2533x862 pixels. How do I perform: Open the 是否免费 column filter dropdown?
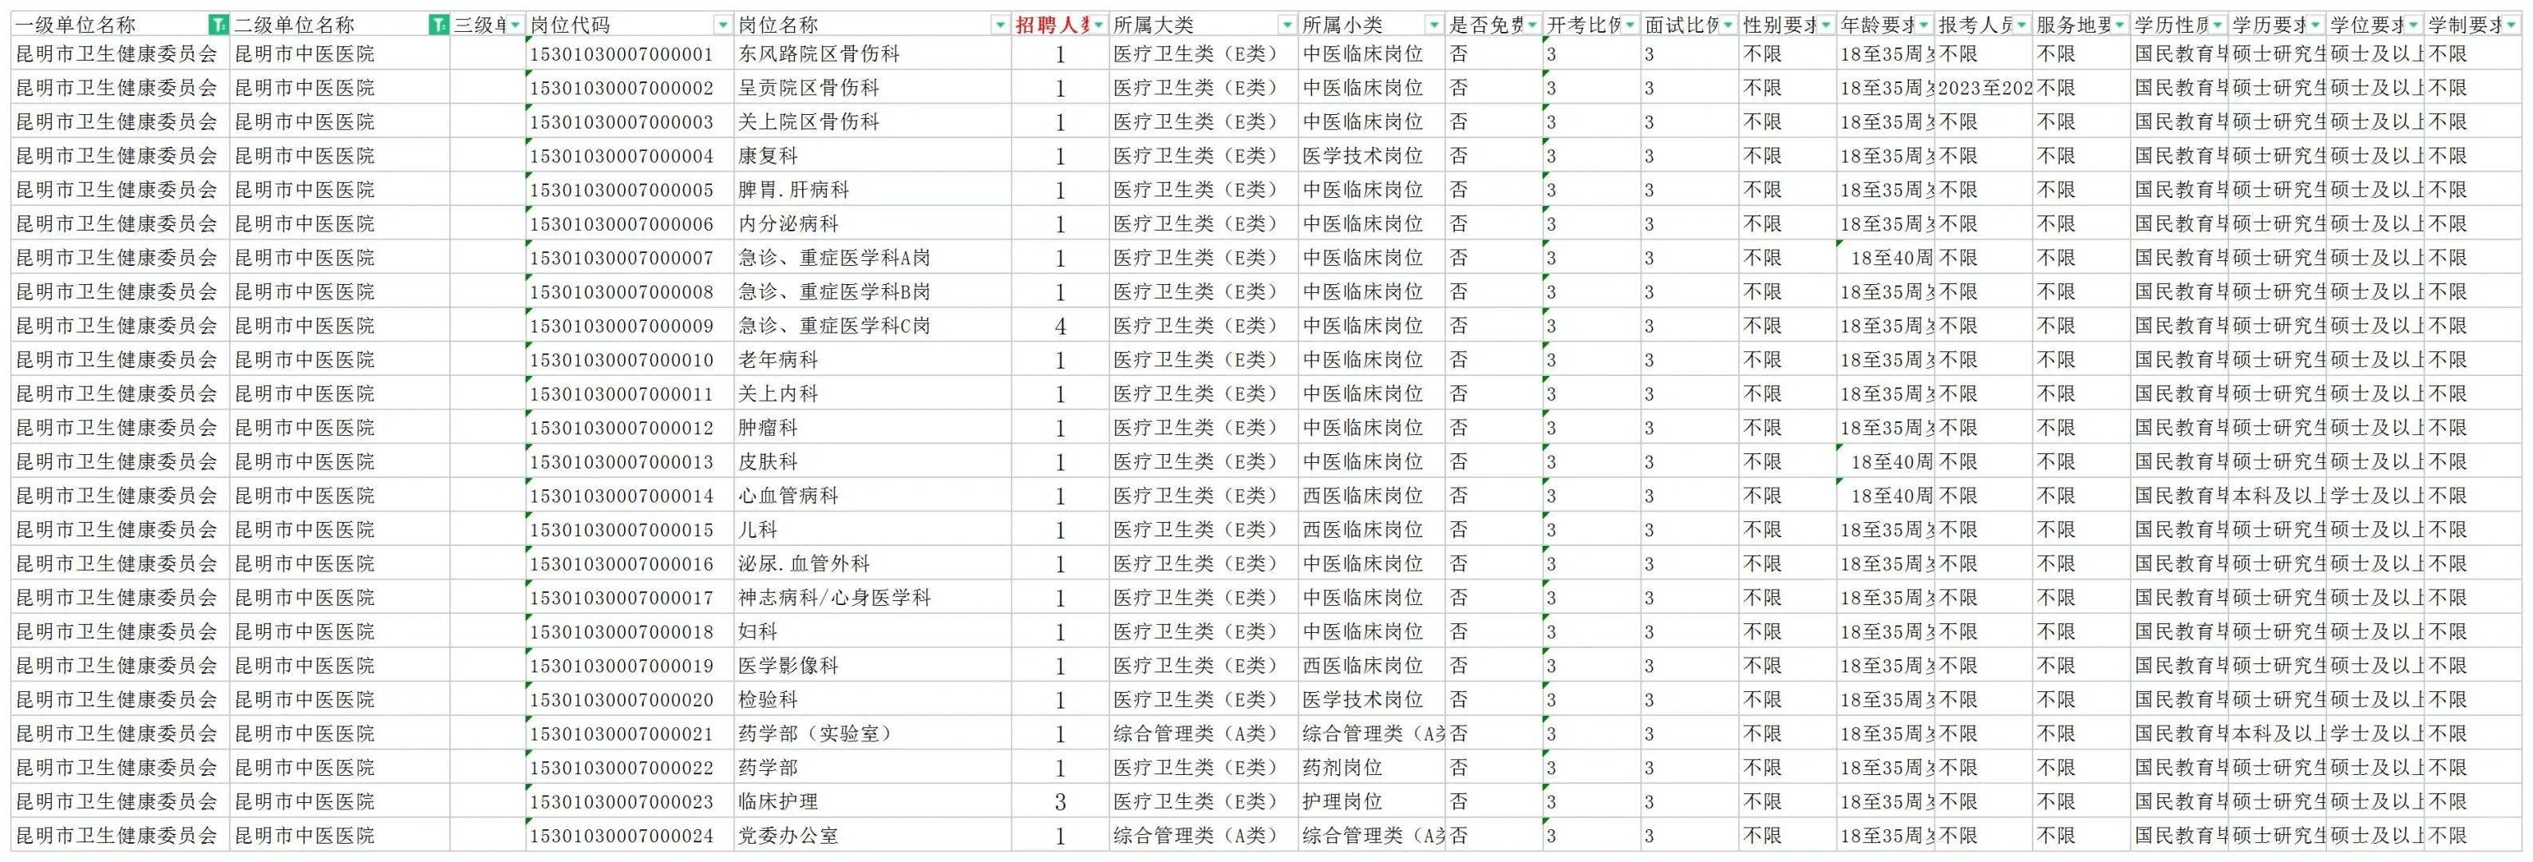[1533, 25]
